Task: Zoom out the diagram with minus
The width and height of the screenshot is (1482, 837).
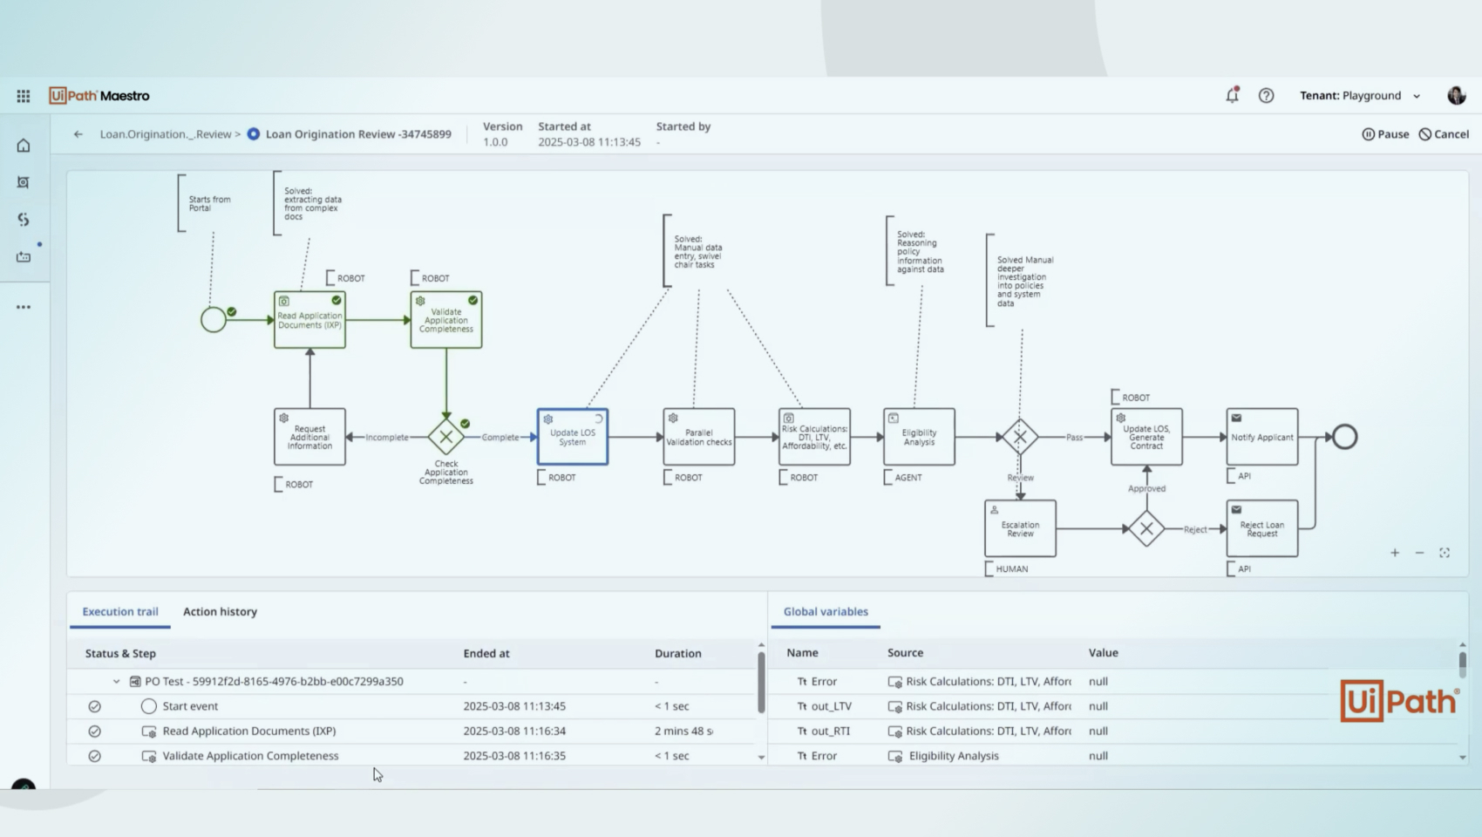Action: click(1419, 553)
